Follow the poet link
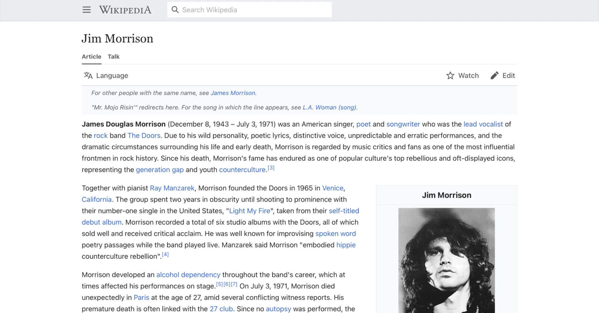This screenshot has height=313, width=599. click(x=363, y=124)
